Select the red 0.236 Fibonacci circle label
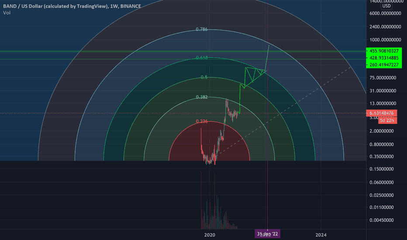 (202, 121)
